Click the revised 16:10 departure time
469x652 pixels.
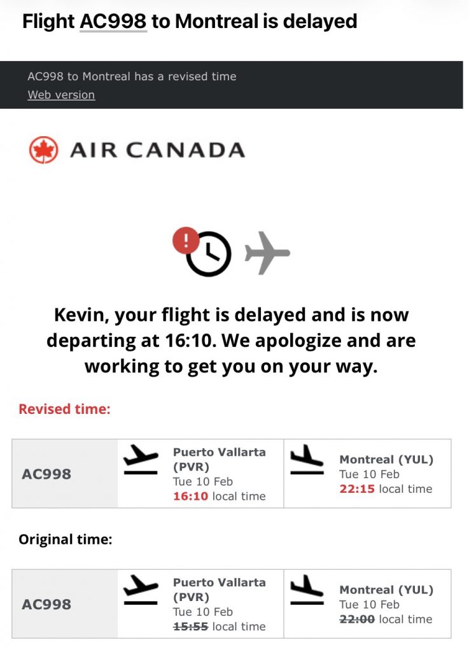pyautogui.click(x=190, y=496)
